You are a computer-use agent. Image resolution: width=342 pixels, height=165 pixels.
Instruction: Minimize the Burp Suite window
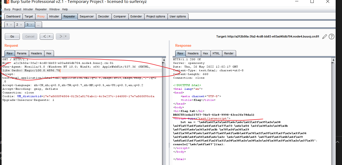tap(297, 2)
